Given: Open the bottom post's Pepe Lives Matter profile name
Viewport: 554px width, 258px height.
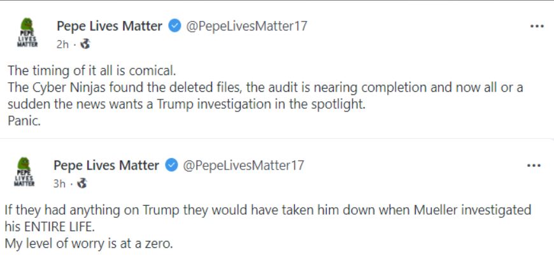Looking at the screenshot, I should [106, 166].
